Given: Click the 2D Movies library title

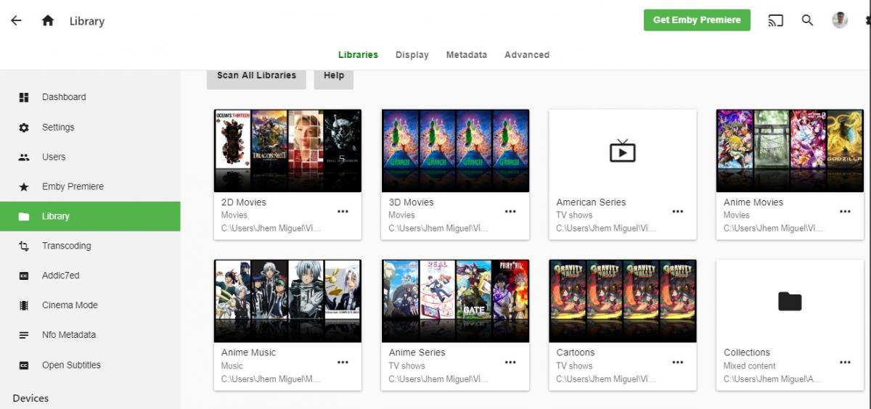Looking at the screenshot, I should 244,202.
